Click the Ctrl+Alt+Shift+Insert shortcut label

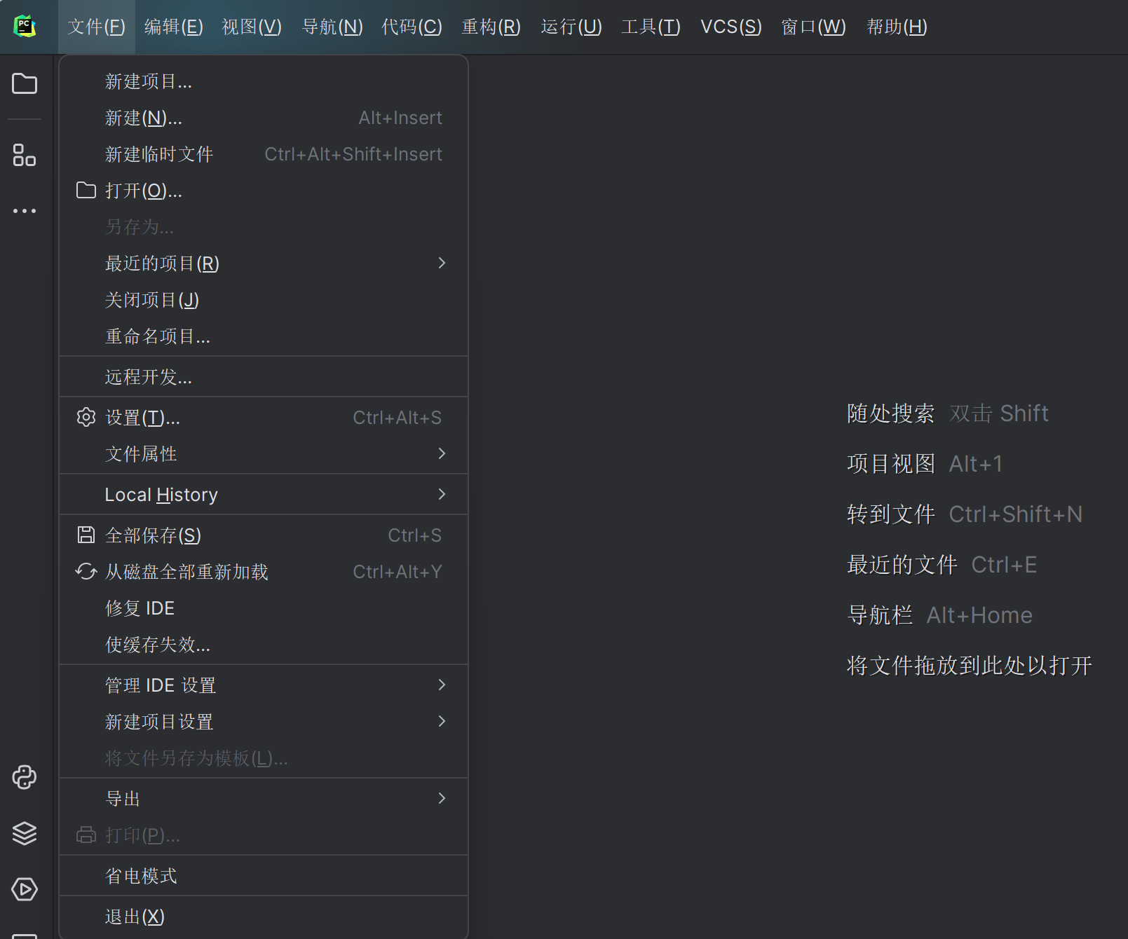(x=353, y=154)
